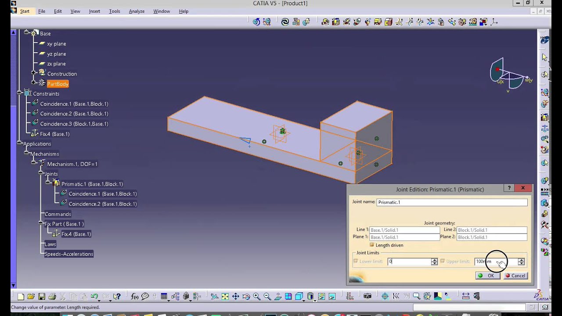
Task: Click the Revolute Joint icon
Action: (x=325, y=22)
